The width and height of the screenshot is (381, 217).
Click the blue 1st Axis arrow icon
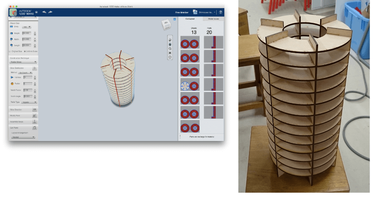click(x=12, y=77)
